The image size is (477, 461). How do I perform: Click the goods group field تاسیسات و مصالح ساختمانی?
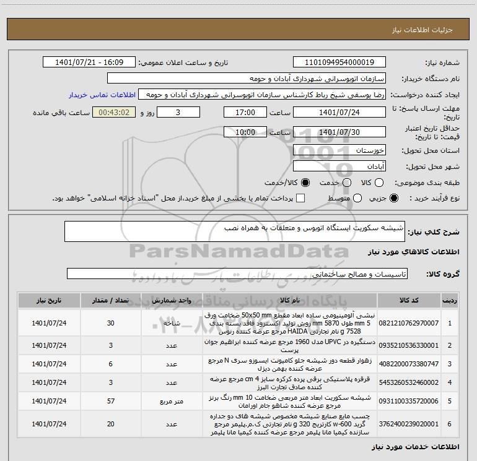[x=237, y=274]
